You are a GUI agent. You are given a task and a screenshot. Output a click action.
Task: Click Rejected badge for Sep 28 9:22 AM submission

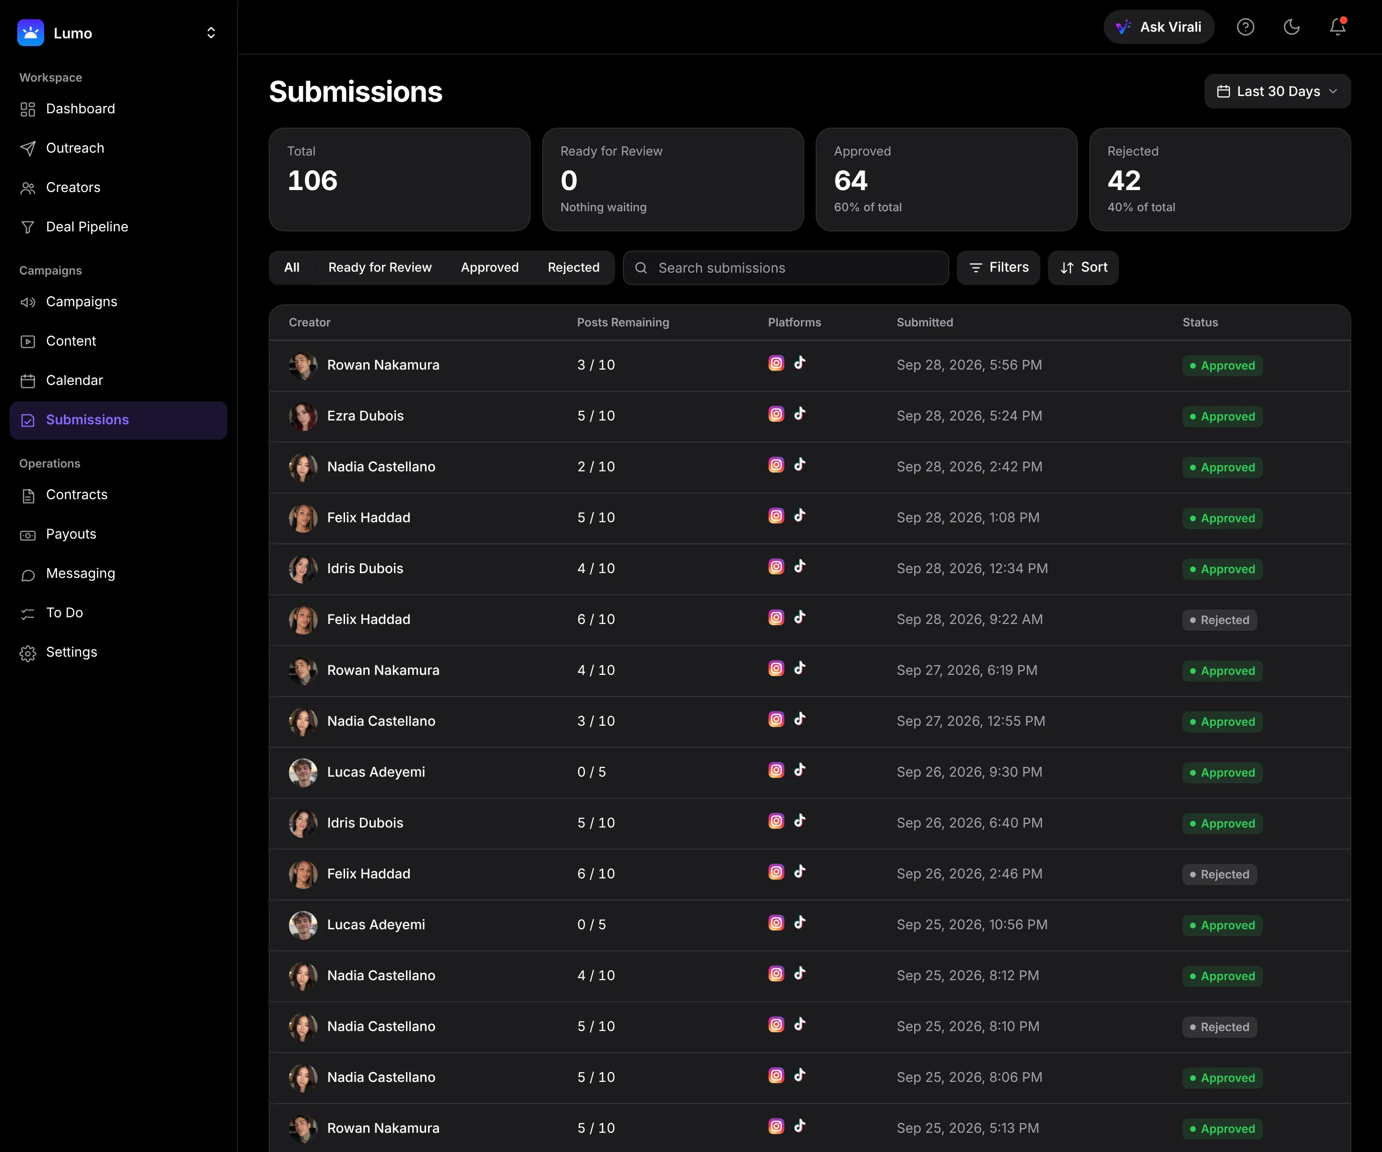1219,620
